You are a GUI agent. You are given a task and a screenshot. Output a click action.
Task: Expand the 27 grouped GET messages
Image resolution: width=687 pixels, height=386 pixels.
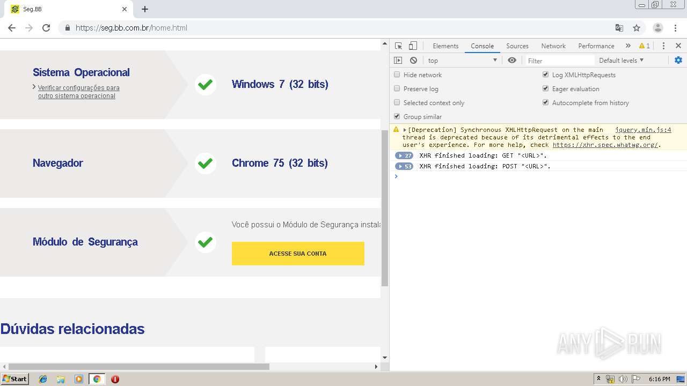click(x=404, y=155)
